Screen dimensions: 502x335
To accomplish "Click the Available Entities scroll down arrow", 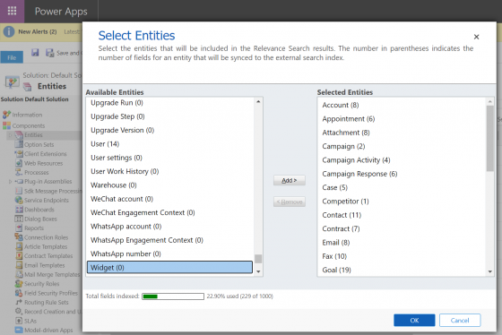I will (x=258, y=271).
